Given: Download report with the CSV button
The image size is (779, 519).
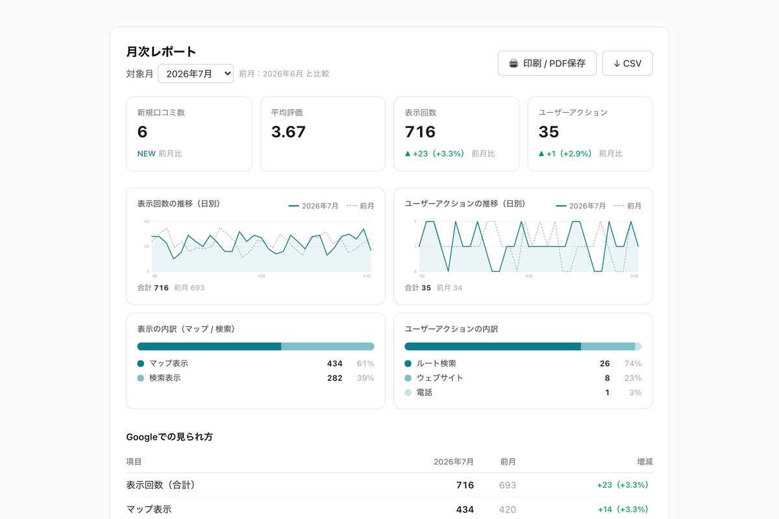Looking at the screenshot, I should pos(627,64).
